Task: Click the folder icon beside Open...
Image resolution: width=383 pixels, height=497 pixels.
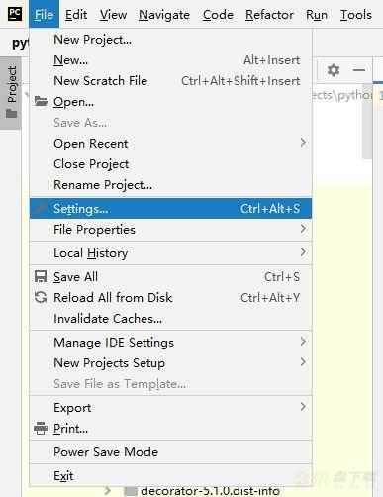Action: coord(42,101)
